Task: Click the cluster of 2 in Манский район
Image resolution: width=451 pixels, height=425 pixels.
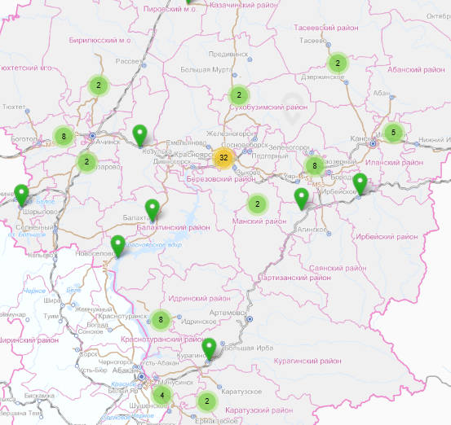Action: point(258,204)
